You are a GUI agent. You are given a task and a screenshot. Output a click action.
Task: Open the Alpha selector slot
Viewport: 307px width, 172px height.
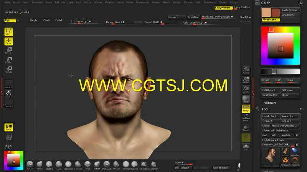[x=8, y=84]
